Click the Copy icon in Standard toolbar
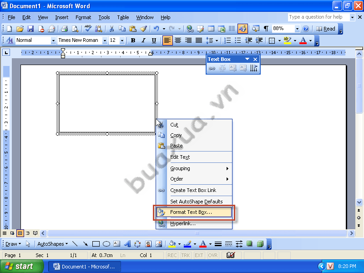 (122, 29)
